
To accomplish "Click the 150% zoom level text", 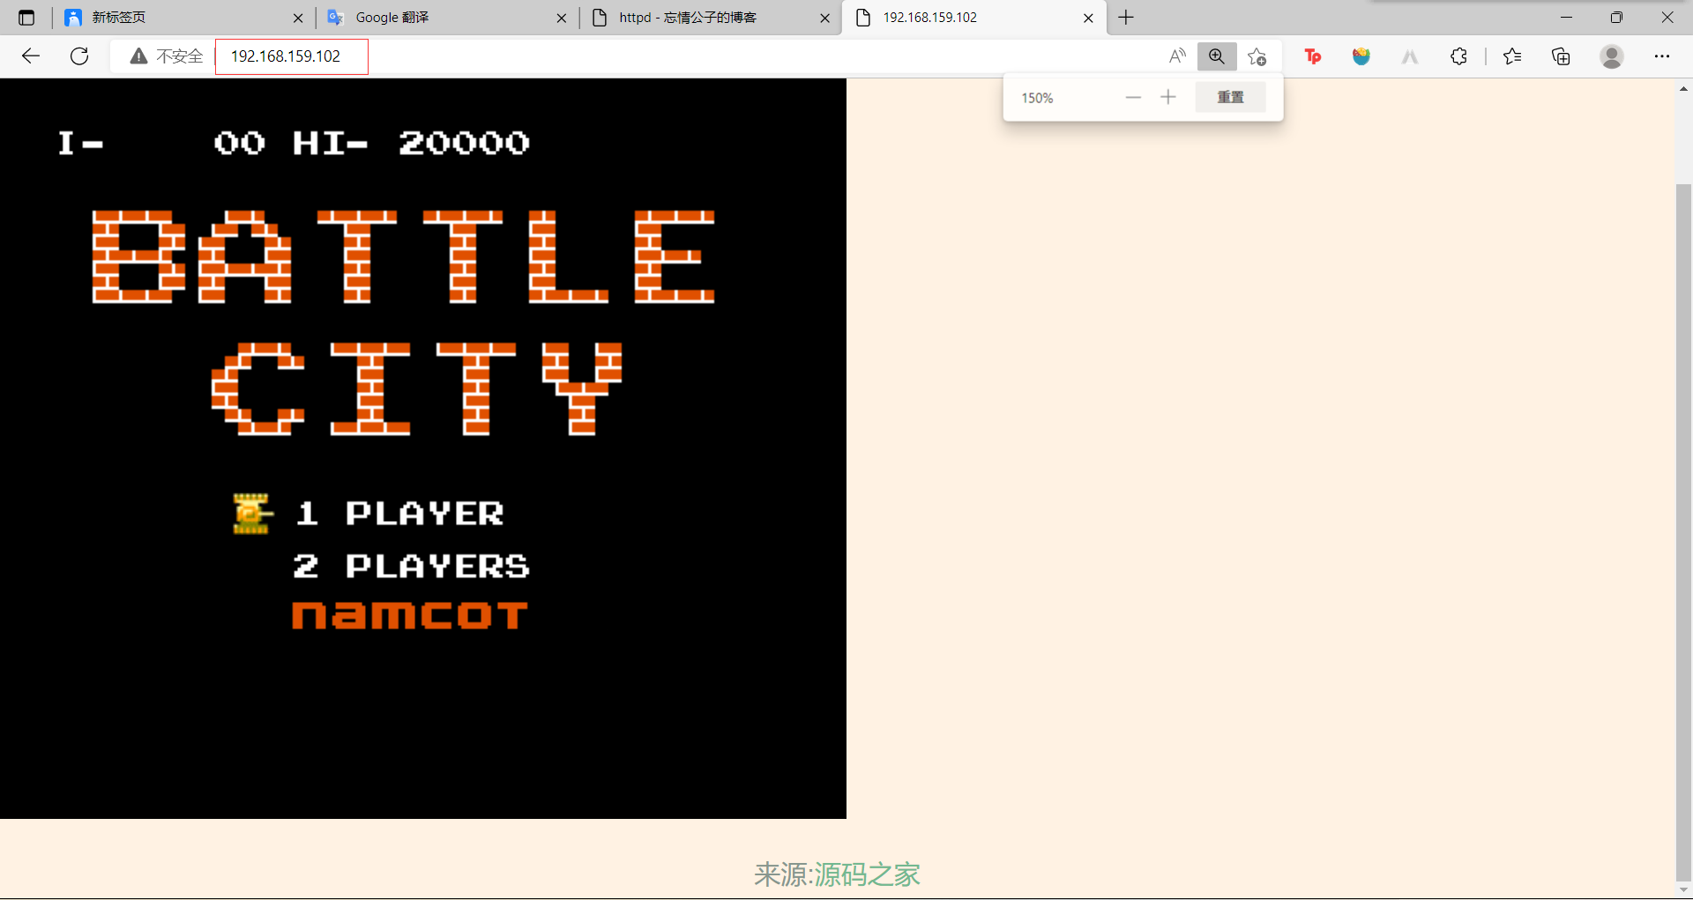I will (1037, 98).
